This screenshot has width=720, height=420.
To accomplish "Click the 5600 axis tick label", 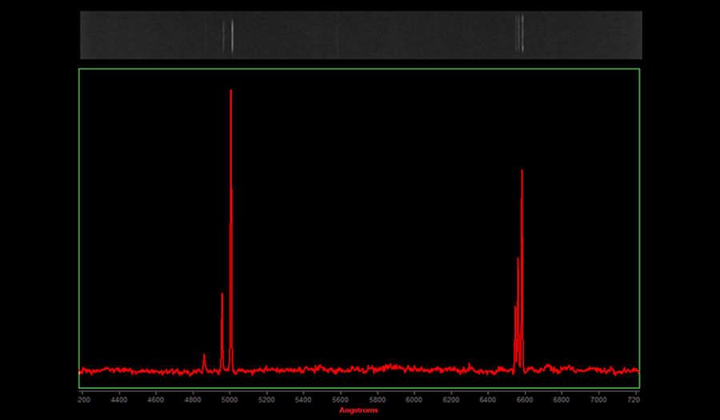I will [340, 398].
